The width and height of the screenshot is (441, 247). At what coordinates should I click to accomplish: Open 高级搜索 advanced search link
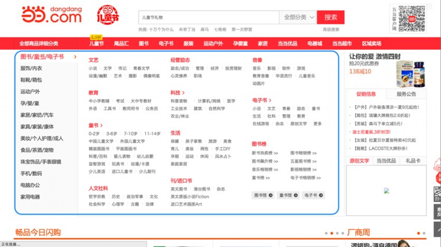pos(331,30)
